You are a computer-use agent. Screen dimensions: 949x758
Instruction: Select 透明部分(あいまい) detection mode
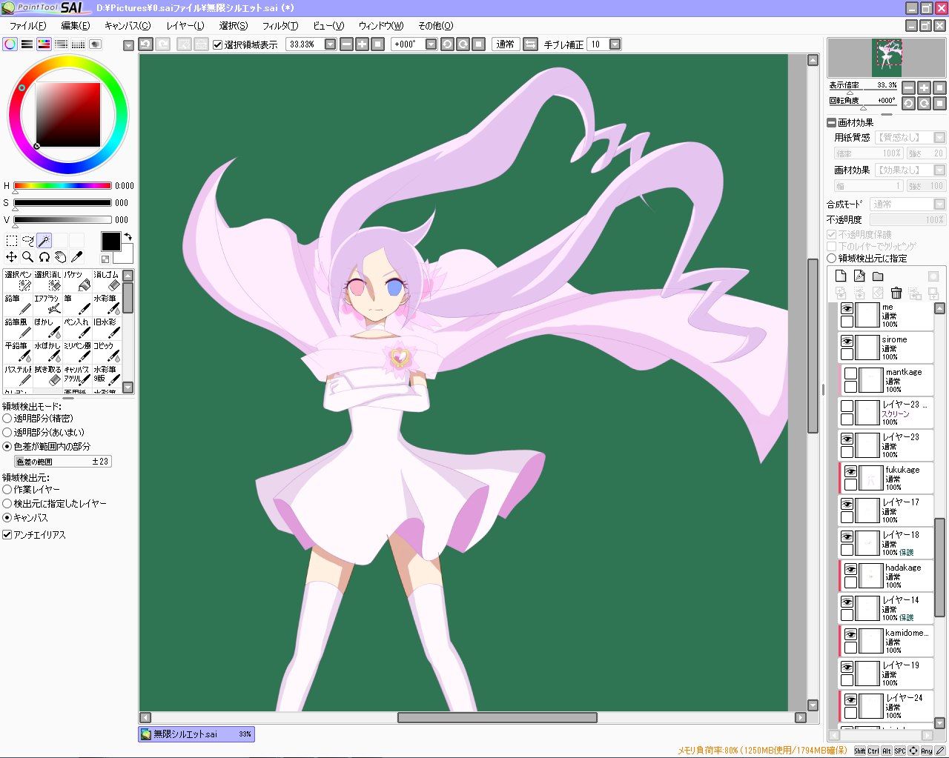click(7, 432)
